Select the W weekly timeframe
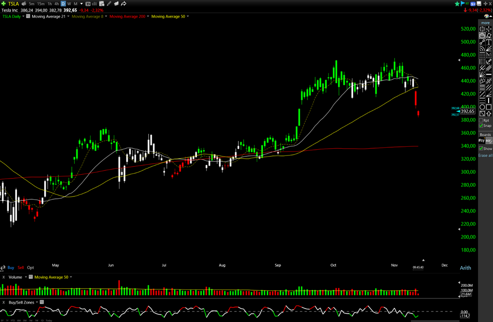 point(69,4)
